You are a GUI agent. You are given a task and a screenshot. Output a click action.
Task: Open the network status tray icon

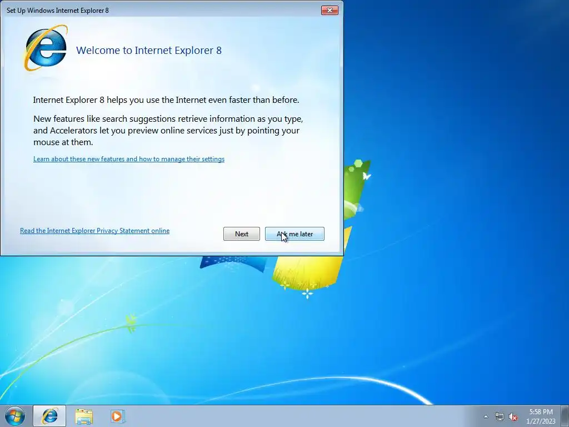[500, 417]
